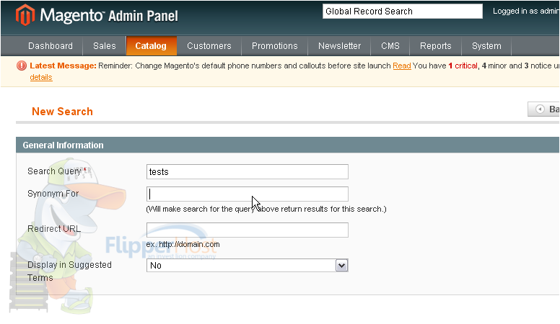560x324 pixels.
Task: Follow the Read link in the message
Action: [x=402, y=66]
